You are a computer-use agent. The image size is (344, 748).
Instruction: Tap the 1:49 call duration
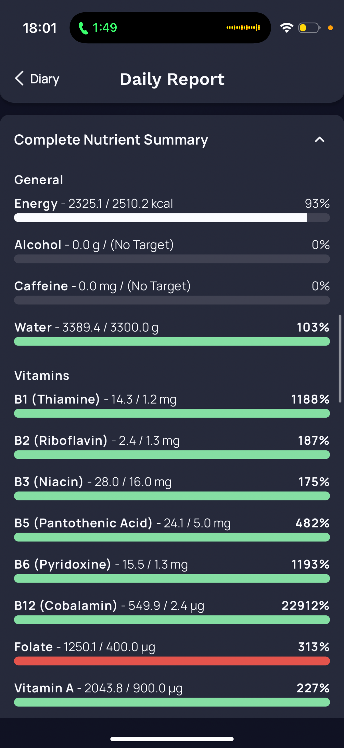click(x=105, y=28)
